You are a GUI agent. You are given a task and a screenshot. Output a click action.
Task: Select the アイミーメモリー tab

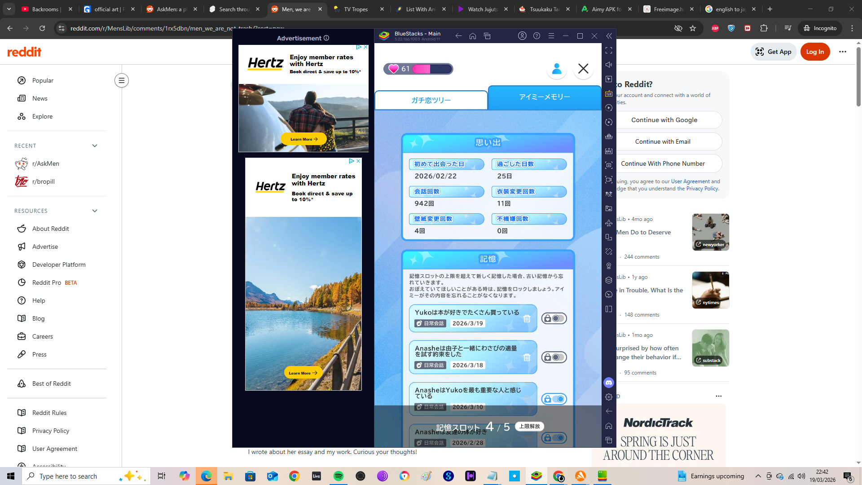click(x=545, y=97)
